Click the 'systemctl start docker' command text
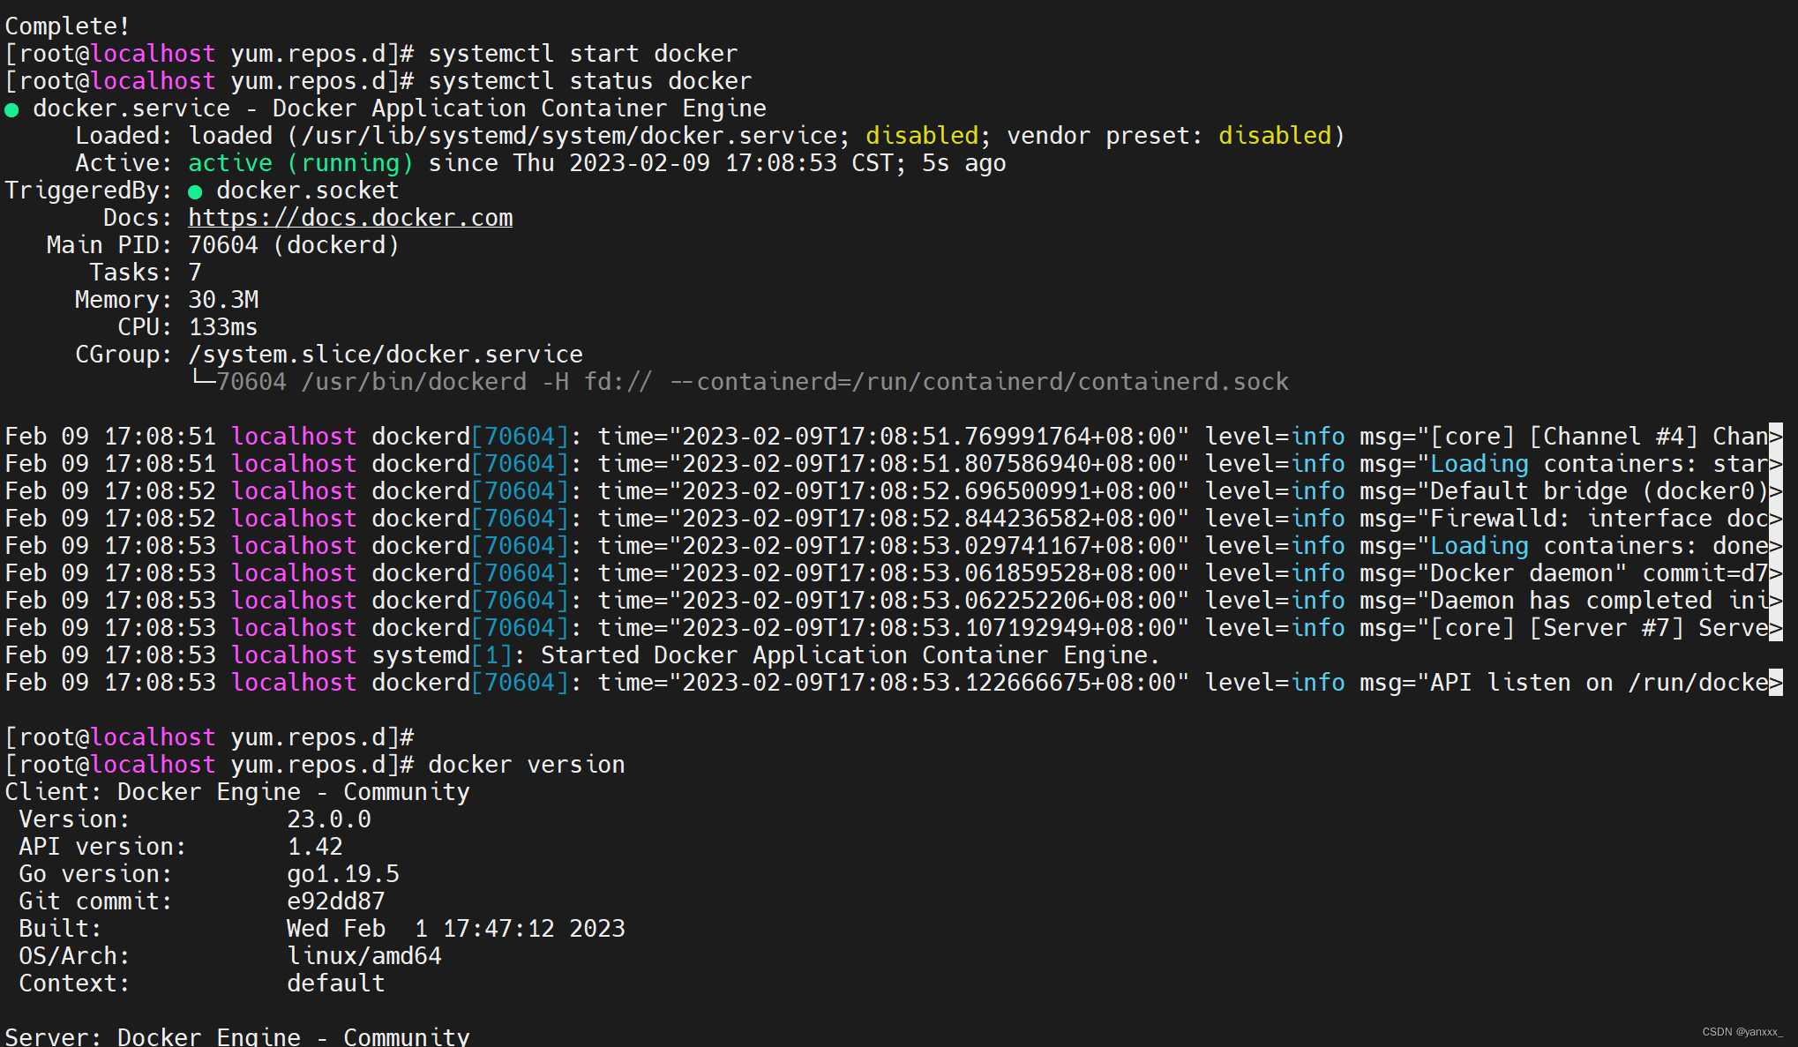1798x1047 pixels. point(582,54)
